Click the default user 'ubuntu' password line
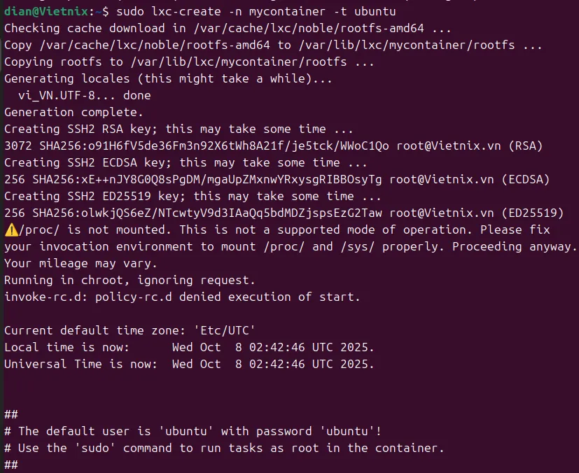This screenshot has width=579, height=473. click(x=193, y=432)
